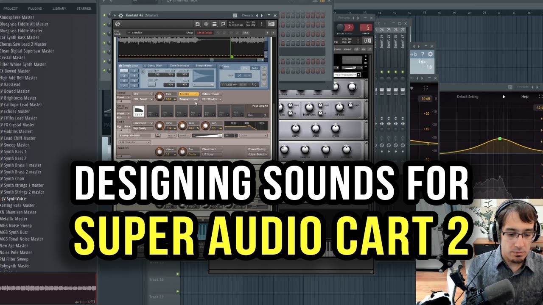The image size is (543, 305).
Task: Click the Reso knob of the filter
Action: pyautogui.click(x=182, y=126)
